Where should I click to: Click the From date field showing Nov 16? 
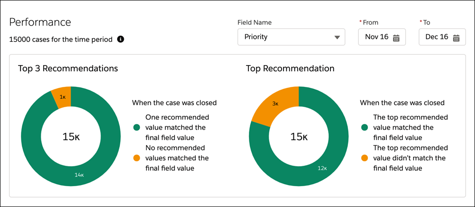click(x=377, y=37)
